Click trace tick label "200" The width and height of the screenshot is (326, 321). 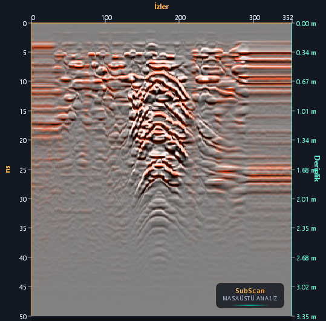(x=180, y=18)
